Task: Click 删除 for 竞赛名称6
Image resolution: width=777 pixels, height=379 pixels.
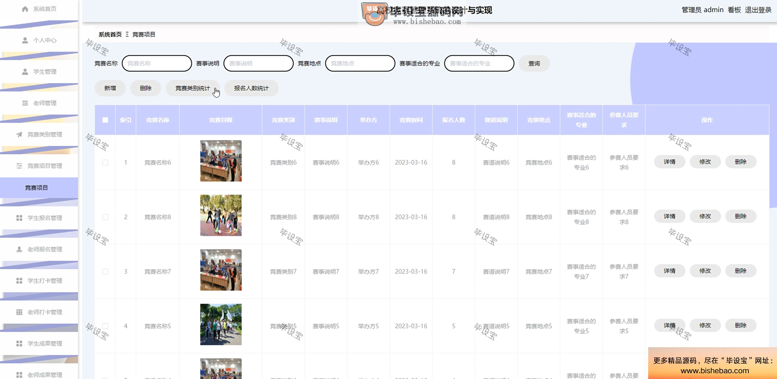Action: [741, 162]
